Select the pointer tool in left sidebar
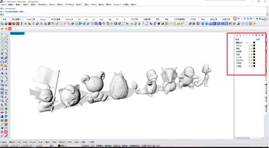The image size is (269, 148). point(2,34)
